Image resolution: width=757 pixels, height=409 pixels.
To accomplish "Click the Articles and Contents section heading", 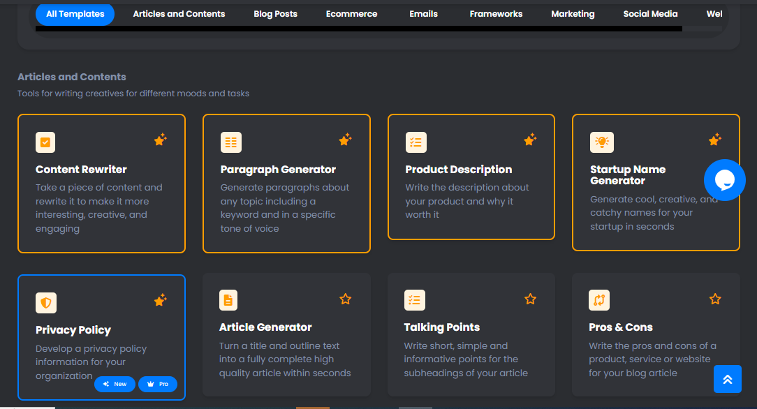I will pos(72,77).
